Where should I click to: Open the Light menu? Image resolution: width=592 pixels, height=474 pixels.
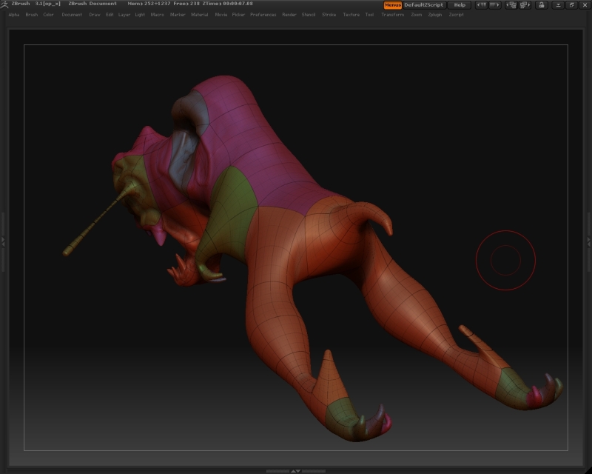tap(140, 15)
